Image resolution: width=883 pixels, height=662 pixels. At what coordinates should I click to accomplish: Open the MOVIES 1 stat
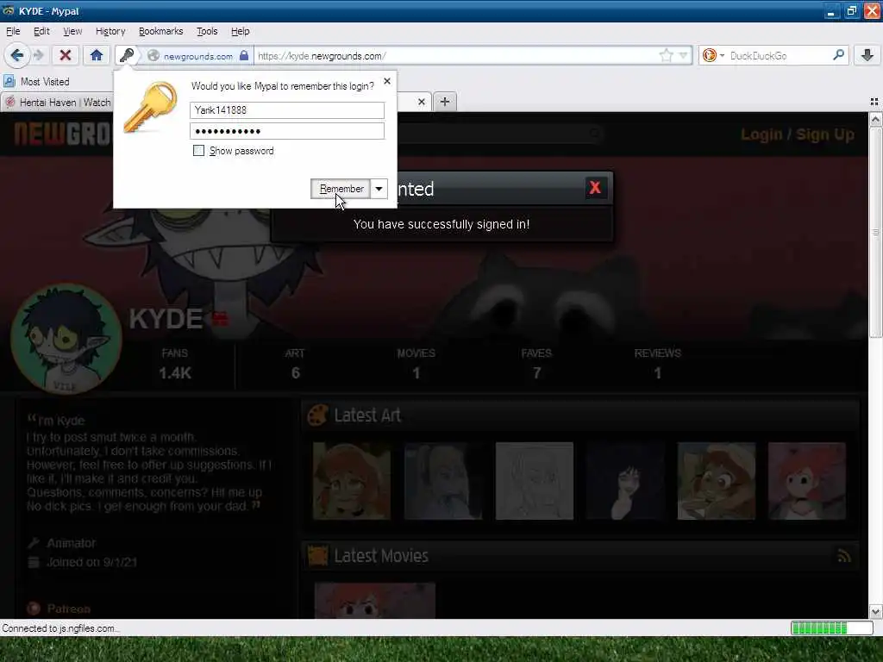416,364
